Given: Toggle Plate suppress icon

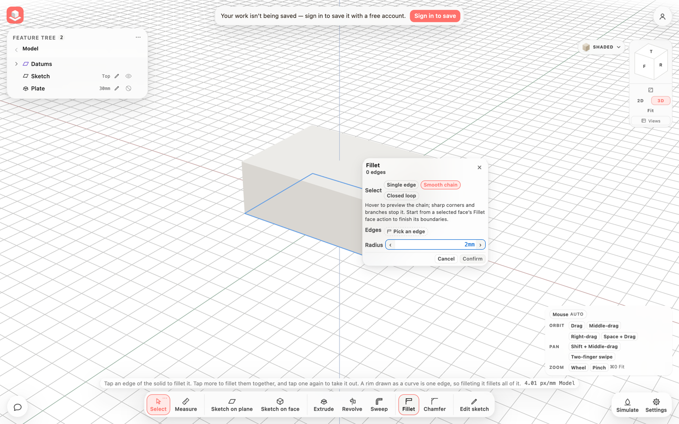Looking at the screenshot, I should pos(128,89).
